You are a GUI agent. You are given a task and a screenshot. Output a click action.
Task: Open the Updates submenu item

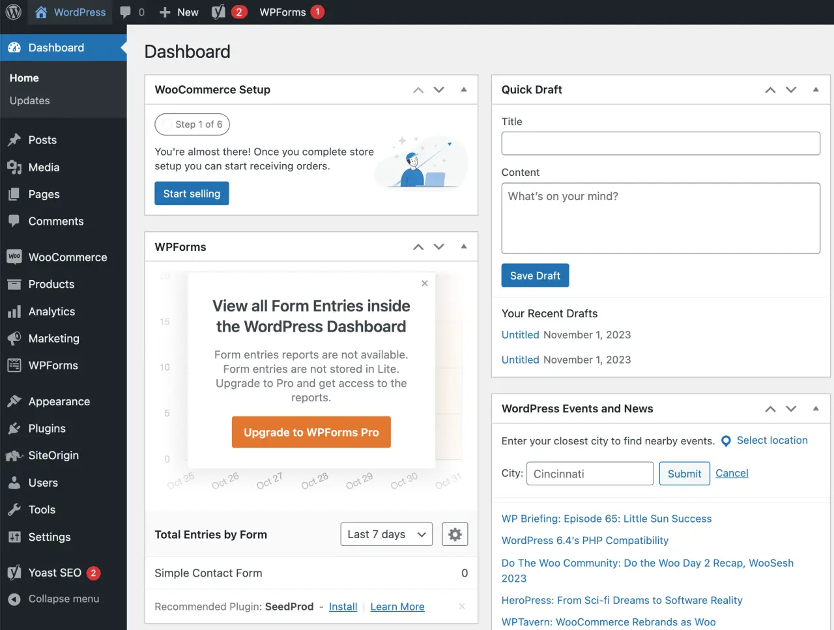click(30, 101)
